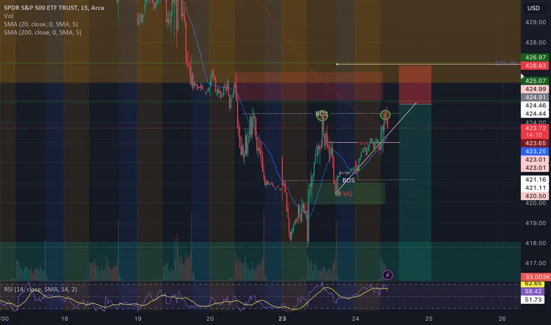Click the 424.99 price label
551x325 pixels.
coord(535,89)
